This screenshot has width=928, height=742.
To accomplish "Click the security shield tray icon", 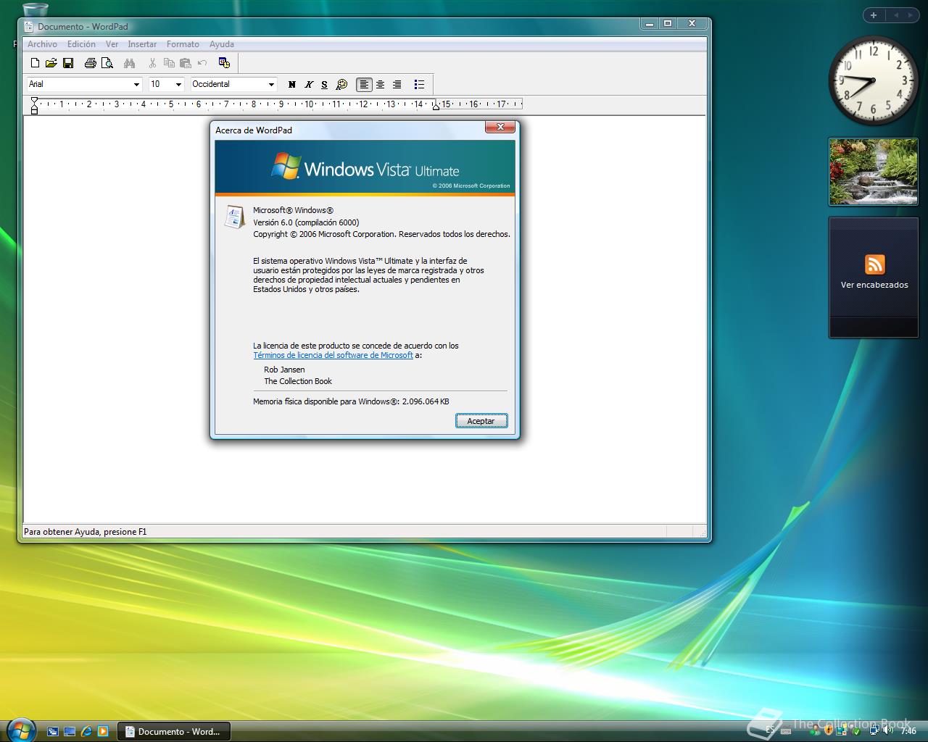I will click(x=829, y=730).
